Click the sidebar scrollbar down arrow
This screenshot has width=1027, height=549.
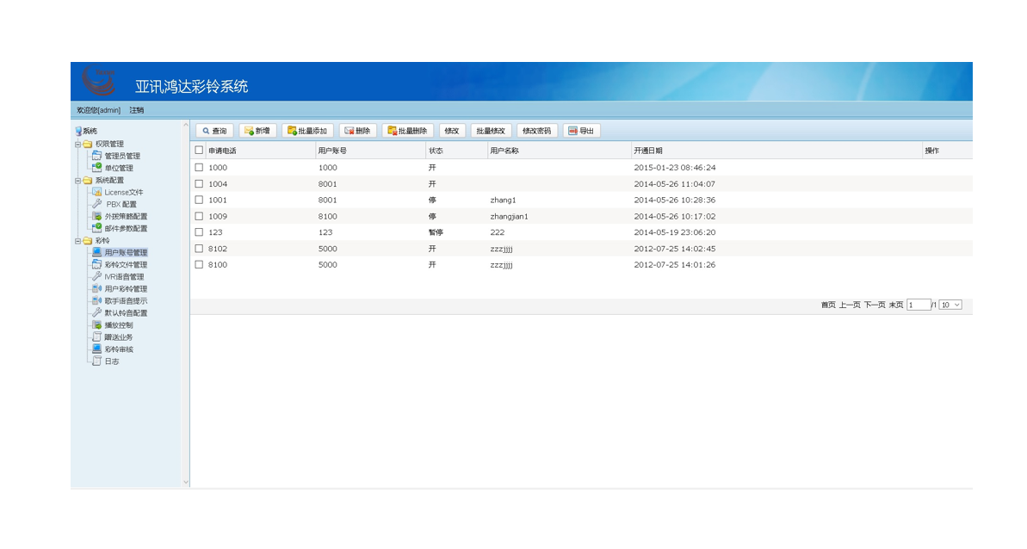point(185,483)
